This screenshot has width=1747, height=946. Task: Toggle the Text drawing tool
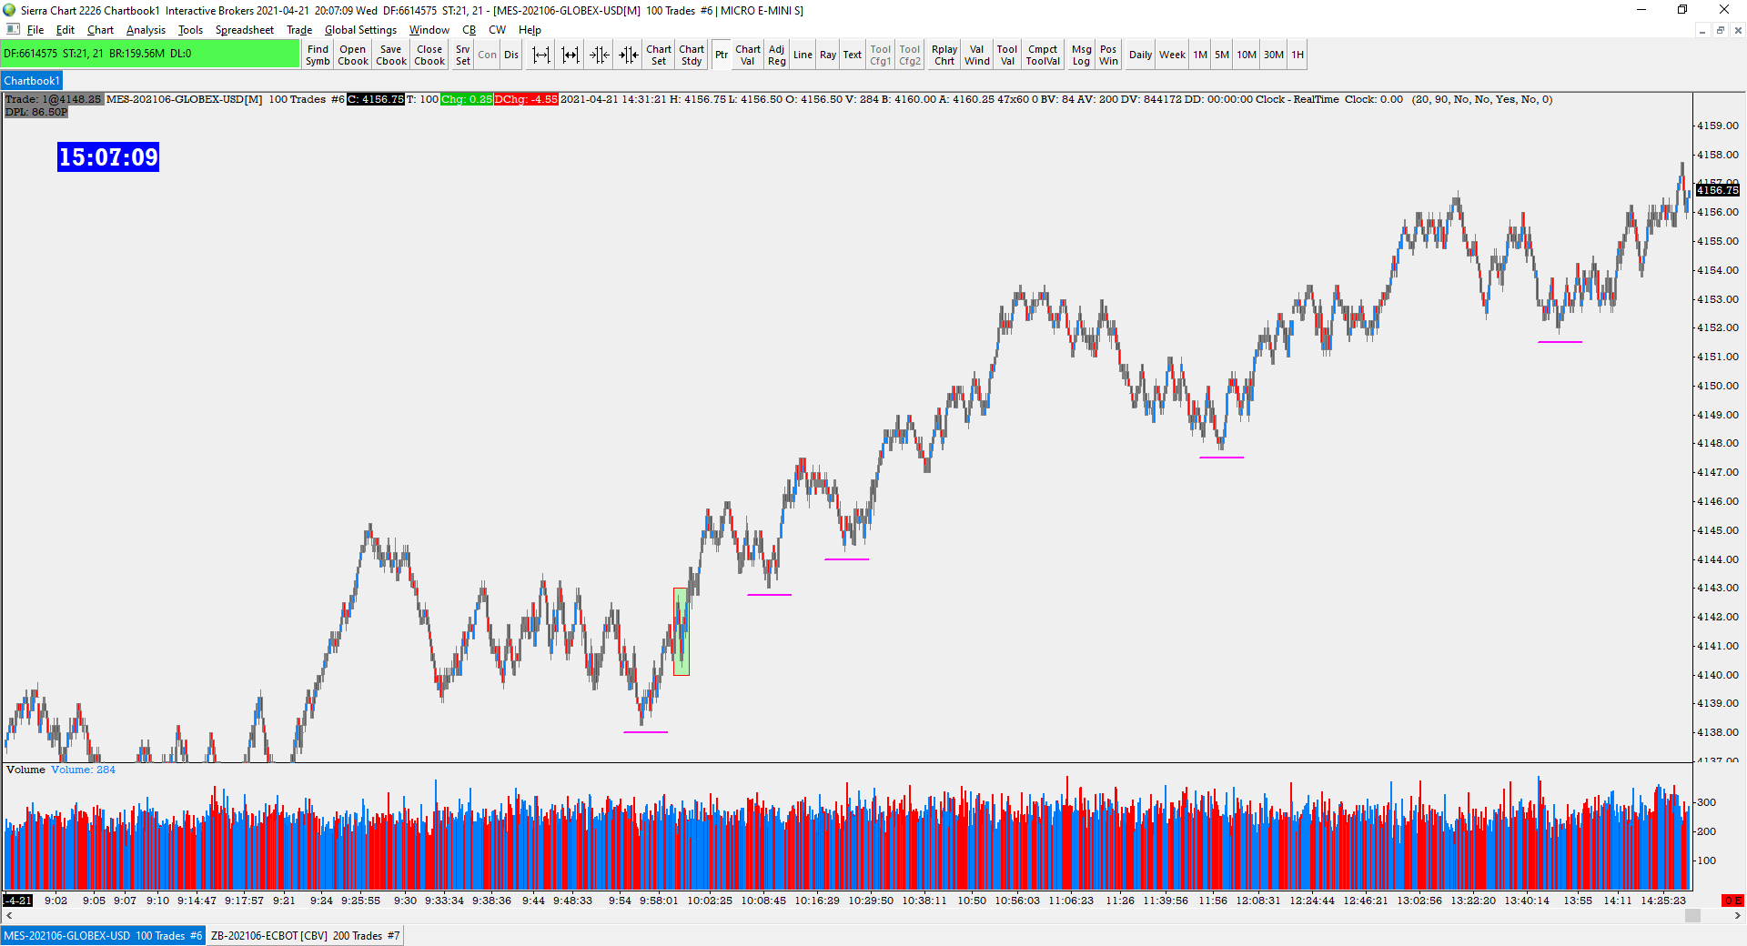point(852,55)
